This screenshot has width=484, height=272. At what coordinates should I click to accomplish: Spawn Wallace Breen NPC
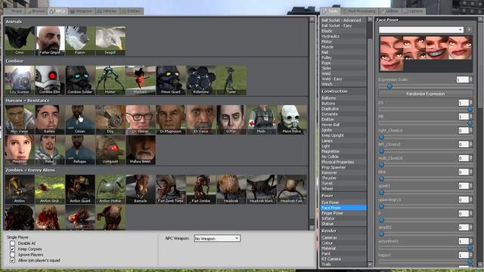(141, 150)
